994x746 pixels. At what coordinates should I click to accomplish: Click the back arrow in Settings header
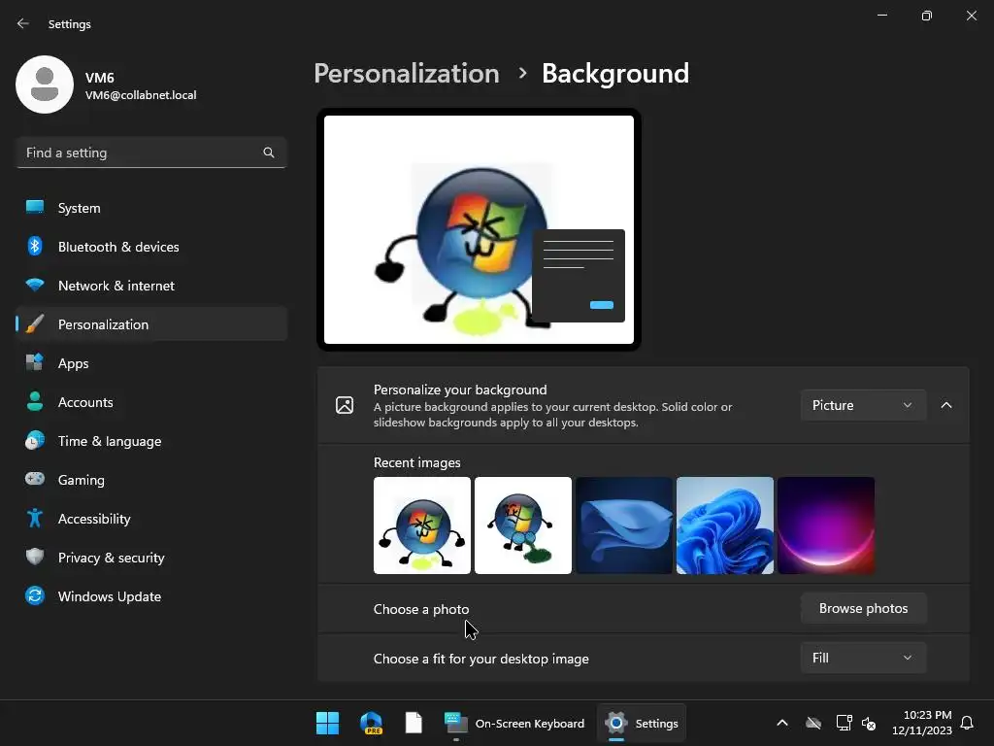click(x=23, y=23)
